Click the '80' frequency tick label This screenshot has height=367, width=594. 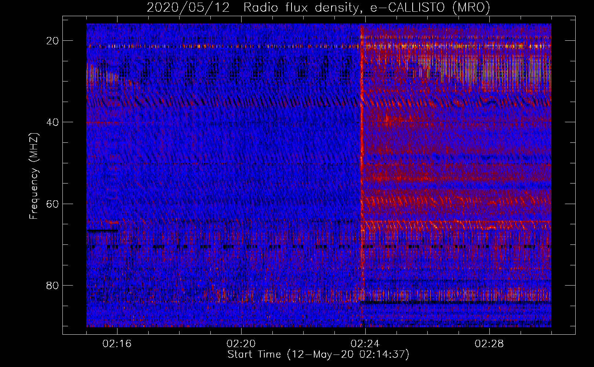pyautogui.click(x=53, y=285)
